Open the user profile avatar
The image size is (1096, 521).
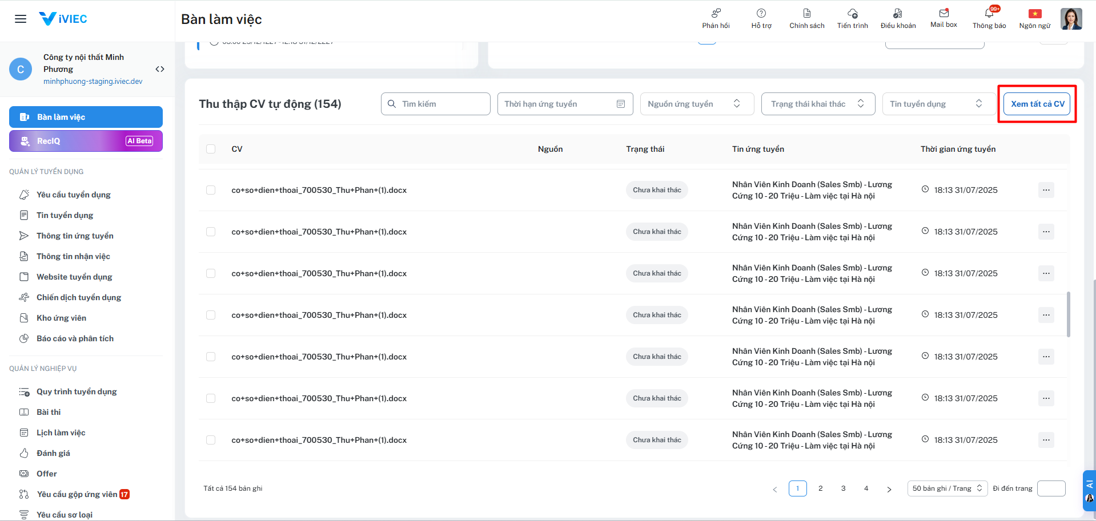[x=1071, y=19]
